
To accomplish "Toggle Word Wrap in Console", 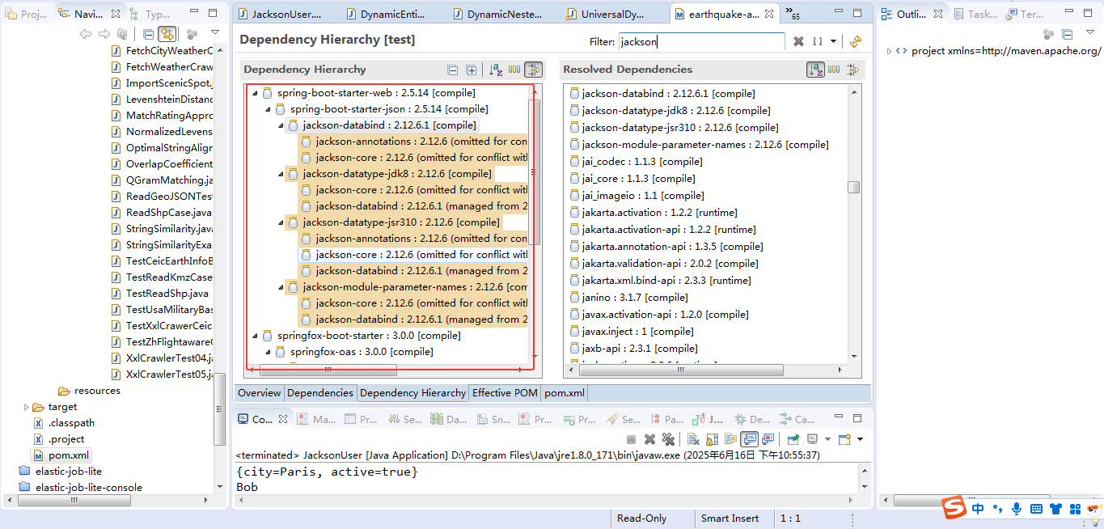I will [x=730, y=439].
